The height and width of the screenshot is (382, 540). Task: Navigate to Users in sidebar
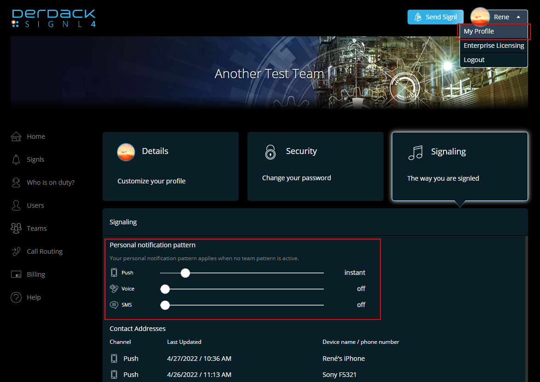pos(35,205)
